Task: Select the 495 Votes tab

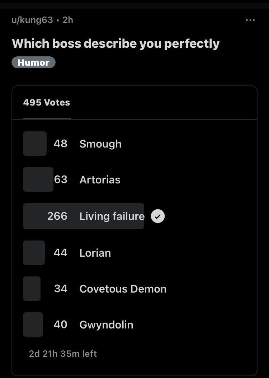Action: coord(47,103)
